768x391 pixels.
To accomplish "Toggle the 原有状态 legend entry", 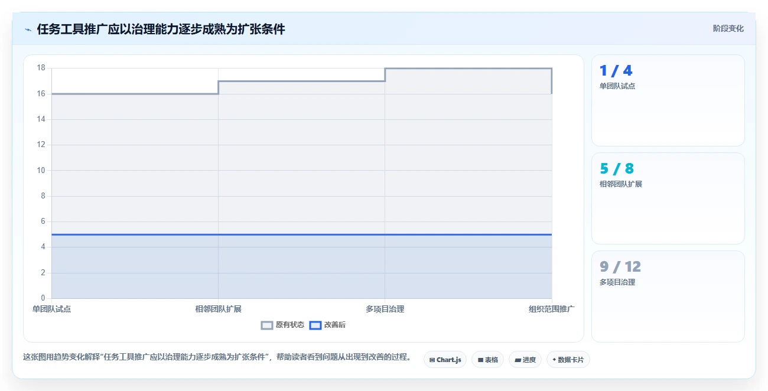I will click(283, 325).
